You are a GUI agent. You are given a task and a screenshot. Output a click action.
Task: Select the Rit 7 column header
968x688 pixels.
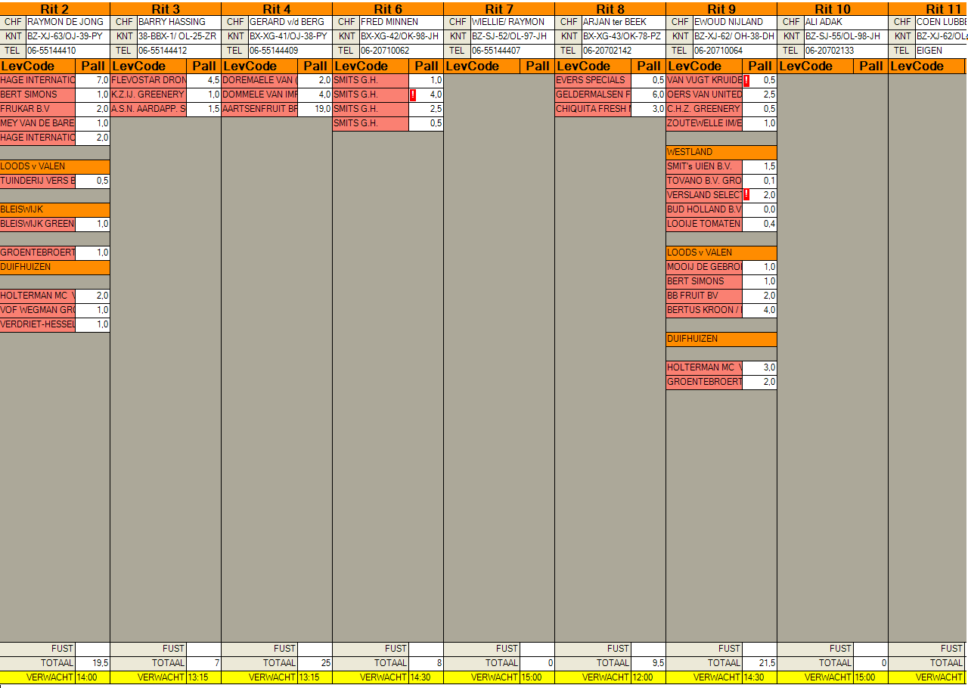point(499,9)
